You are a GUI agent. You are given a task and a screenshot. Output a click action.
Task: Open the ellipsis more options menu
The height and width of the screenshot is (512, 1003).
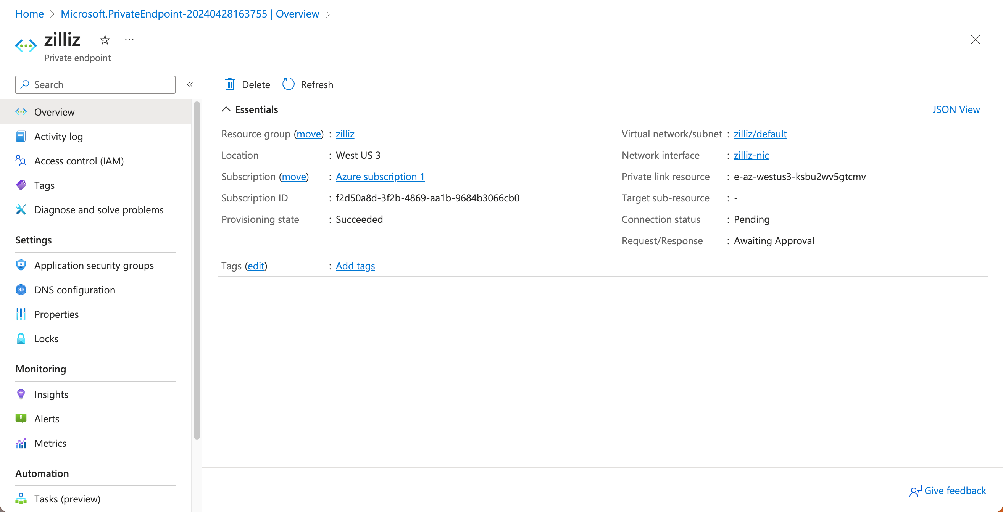[x=129, y=40]
